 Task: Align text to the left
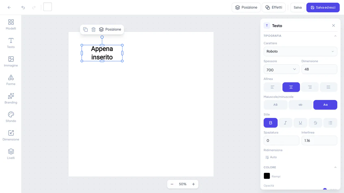point(273,87)
